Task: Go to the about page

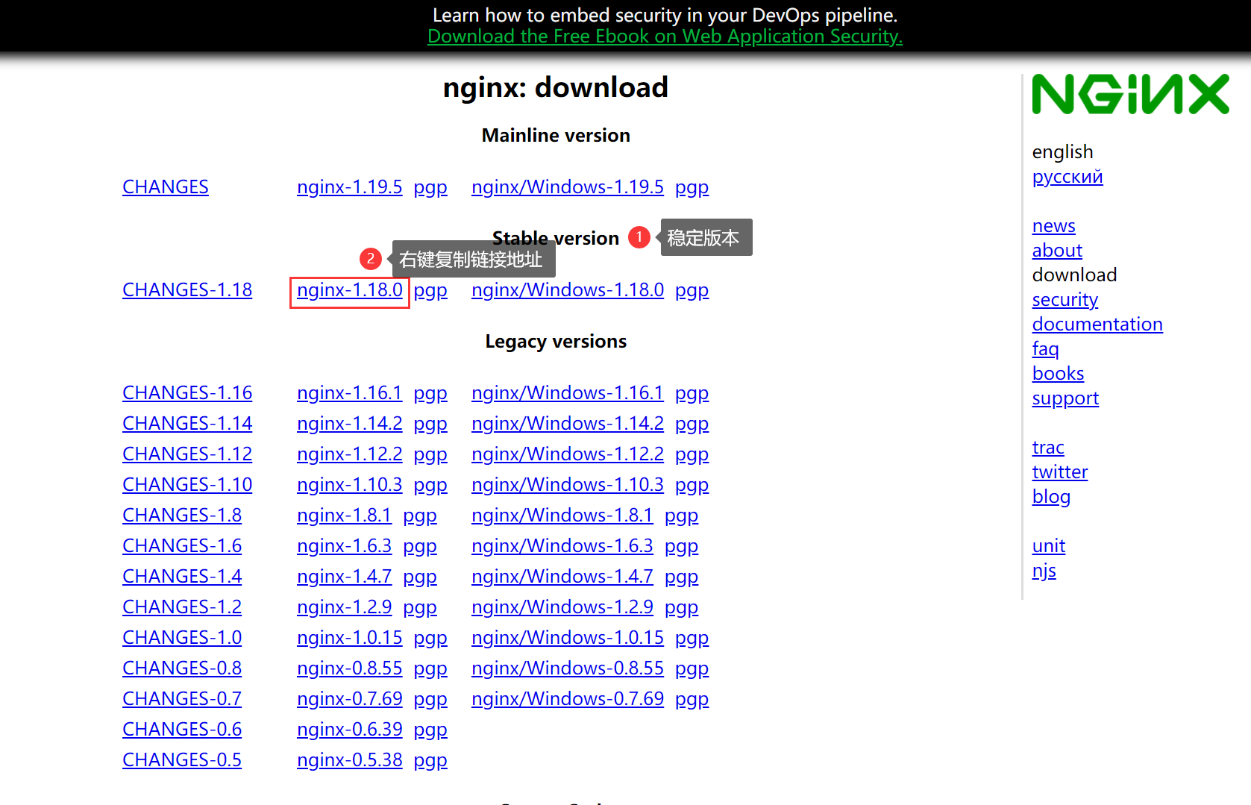Action: pyautogui.click(x=1057, y=250)
